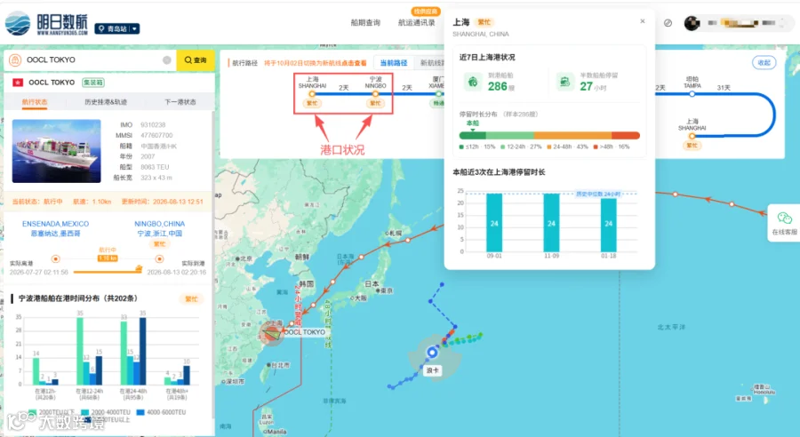Click the ship type icon in search box
Image resolution: width=800 pixels, height=437 pixels.
point(15,60)
